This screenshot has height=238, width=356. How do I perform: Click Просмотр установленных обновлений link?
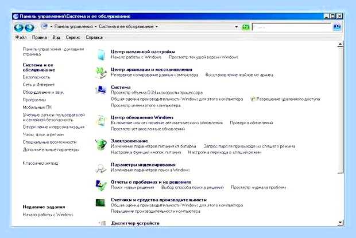point(148,129)
